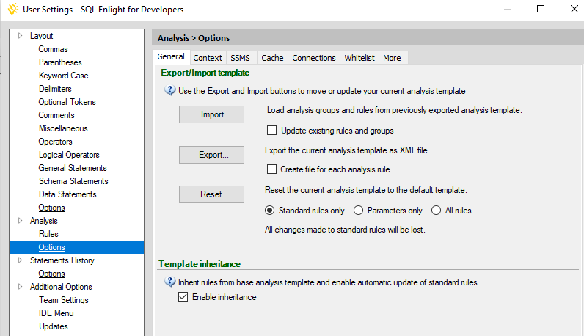584x336 pixels.
Task: Click the SQL Enlight lightbulb icon in title bar
Action: [x=13, y=9]
